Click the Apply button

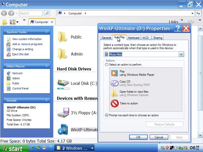179,137
